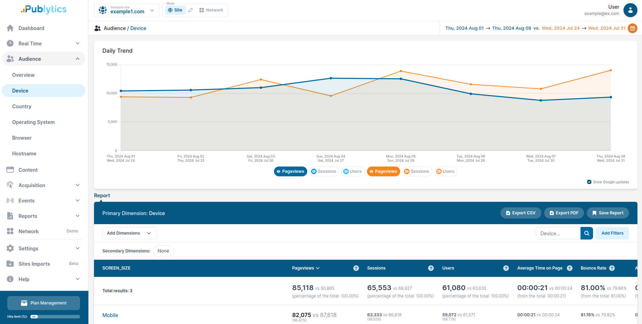
Task: Open the Overview submenu item
Action: pos(43,75)
